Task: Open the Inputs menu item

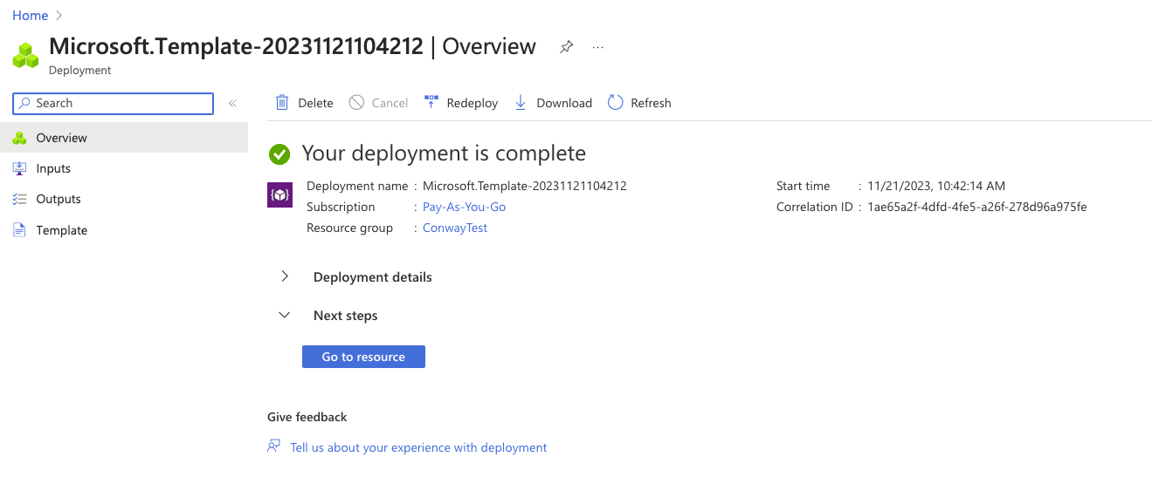Action: [x=53, y=168]
